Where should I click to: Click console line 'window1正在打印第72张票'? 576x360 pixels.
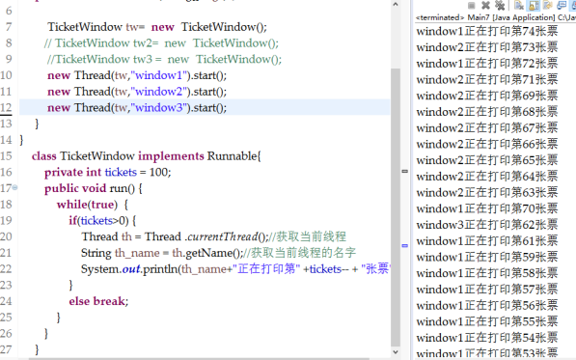point(487,63)
